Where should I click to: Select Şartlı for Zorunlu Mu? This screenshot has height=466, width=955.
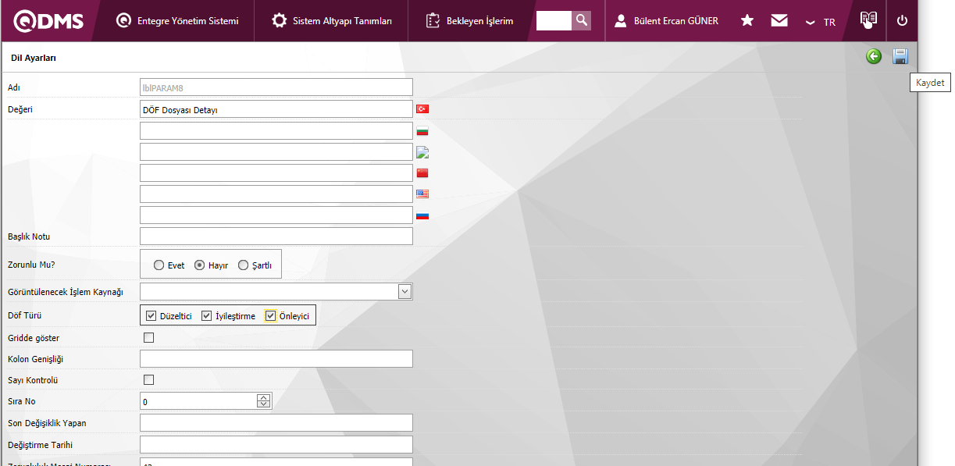coord(243,265)
